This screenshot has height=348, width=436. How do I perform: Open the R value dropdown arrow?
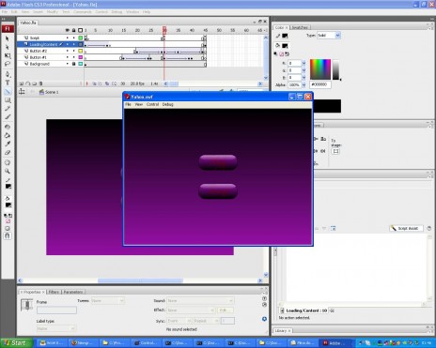[304, 63]
